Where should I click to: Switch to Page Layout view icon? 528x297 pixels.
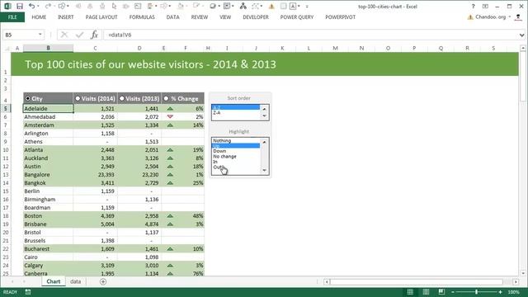(x=426, y=292)
